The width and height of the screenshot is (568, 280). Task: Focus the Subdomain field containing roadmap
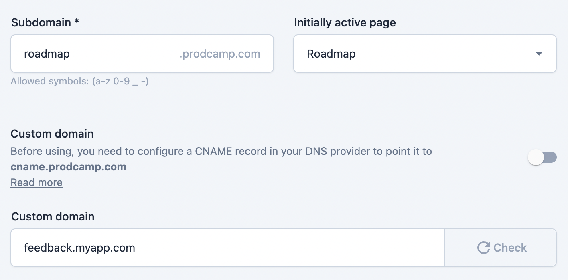click(x=142, y=54)
